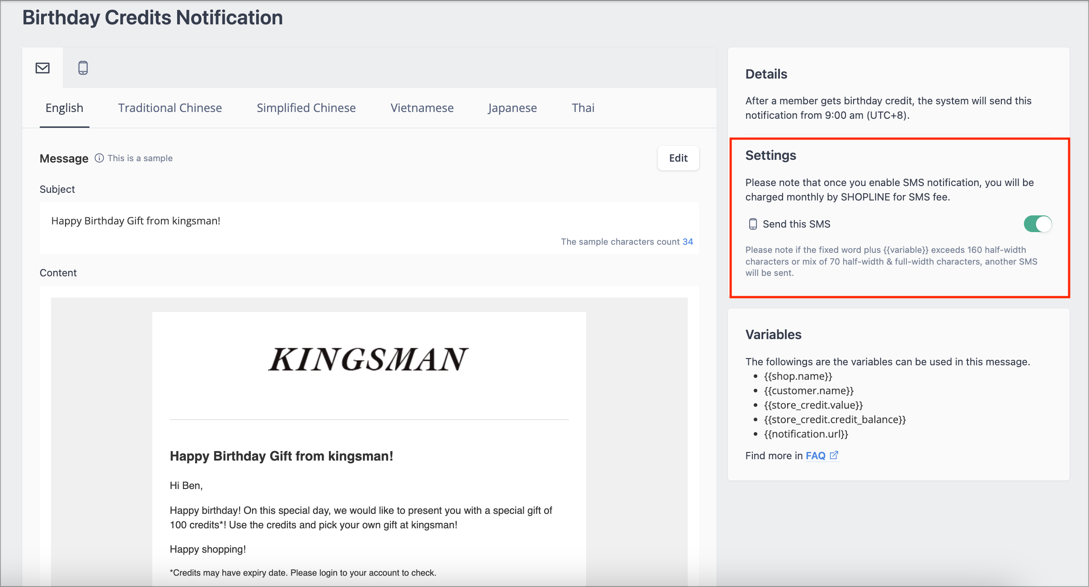
Task: Click the Content label above the preview
Action: (x=58, y=273)
